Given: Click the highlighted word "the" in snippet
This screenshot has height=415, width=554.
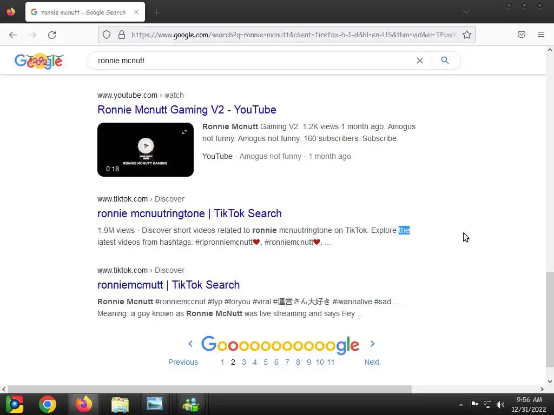Looking at the screenshot, I should click(x=404, y=230).
